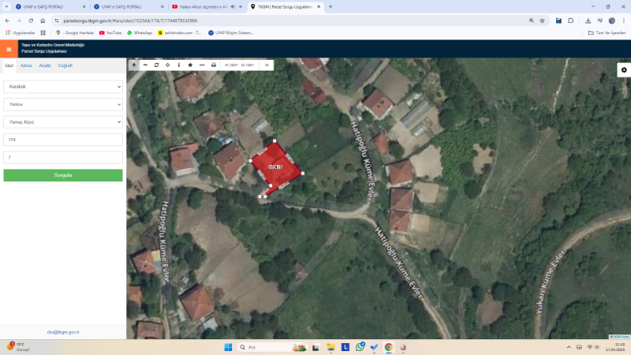Open the Yamaç Köyü neighborhood dropdown
631x355 pixels.
pos(63,121)
